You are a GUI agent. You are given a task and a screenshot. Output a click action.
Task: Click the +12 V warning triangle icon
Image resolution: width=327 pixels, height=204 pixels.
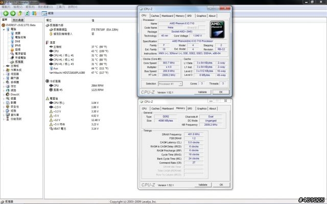[x=51, y=120]
